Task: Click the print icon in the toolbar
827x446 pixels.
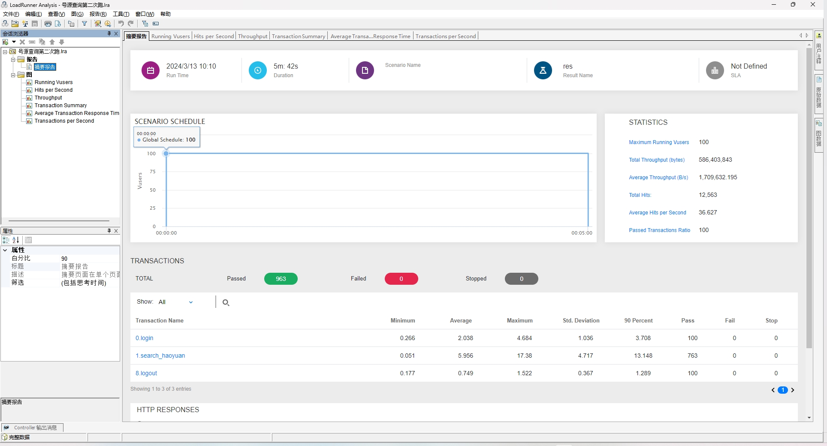Action: (48, 24)
